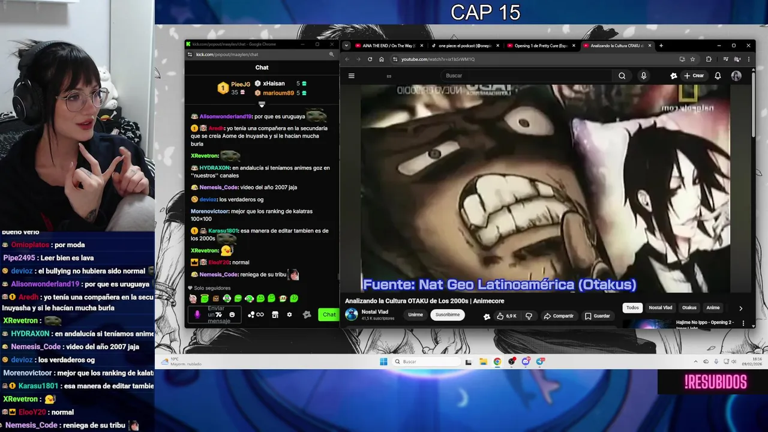Screen dimensions: 768x432
Task: Open the YouTube hamburger guide menu
Action: point(352,76)
